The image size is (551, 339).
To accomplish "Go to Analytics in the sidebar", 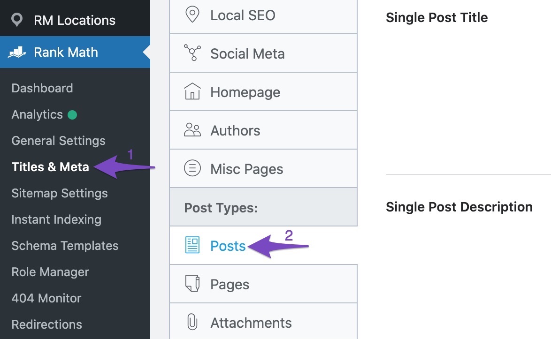I will [37, 114].
